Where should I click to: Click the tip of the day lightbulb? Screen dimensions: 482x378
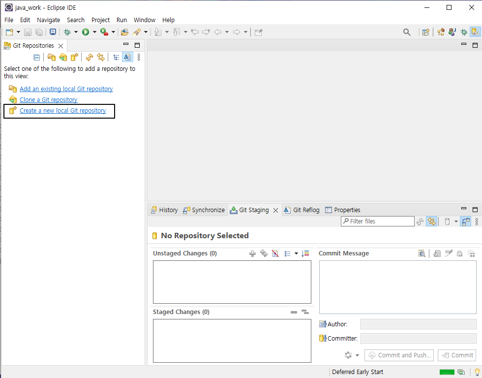pyautogui.click(x=477, y=372)
